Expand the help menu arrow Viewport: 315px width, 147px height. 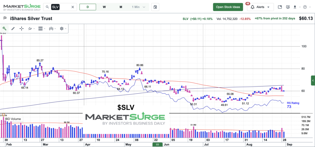point(310,7)
